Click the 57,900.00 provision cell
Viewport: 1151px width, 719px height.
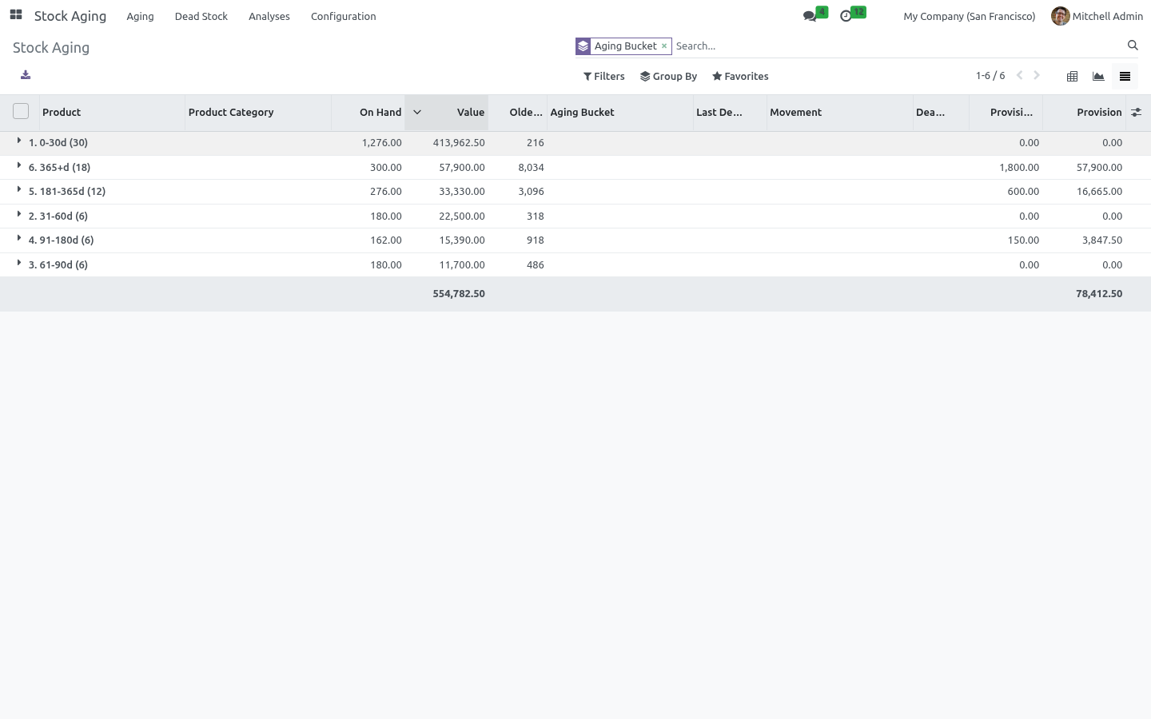click(x=1099, y=168)
